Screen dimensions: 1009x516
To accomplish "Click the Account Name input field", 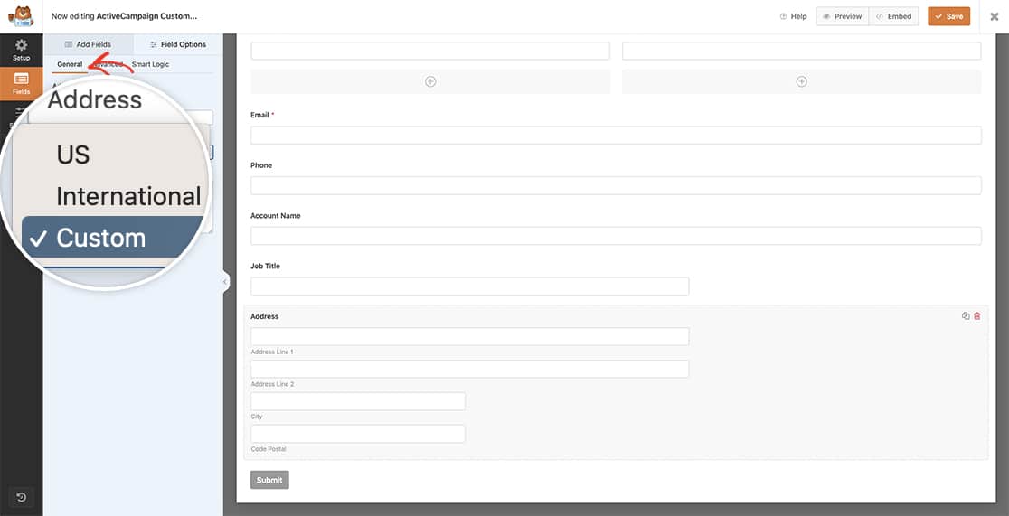I will (616, 236).
